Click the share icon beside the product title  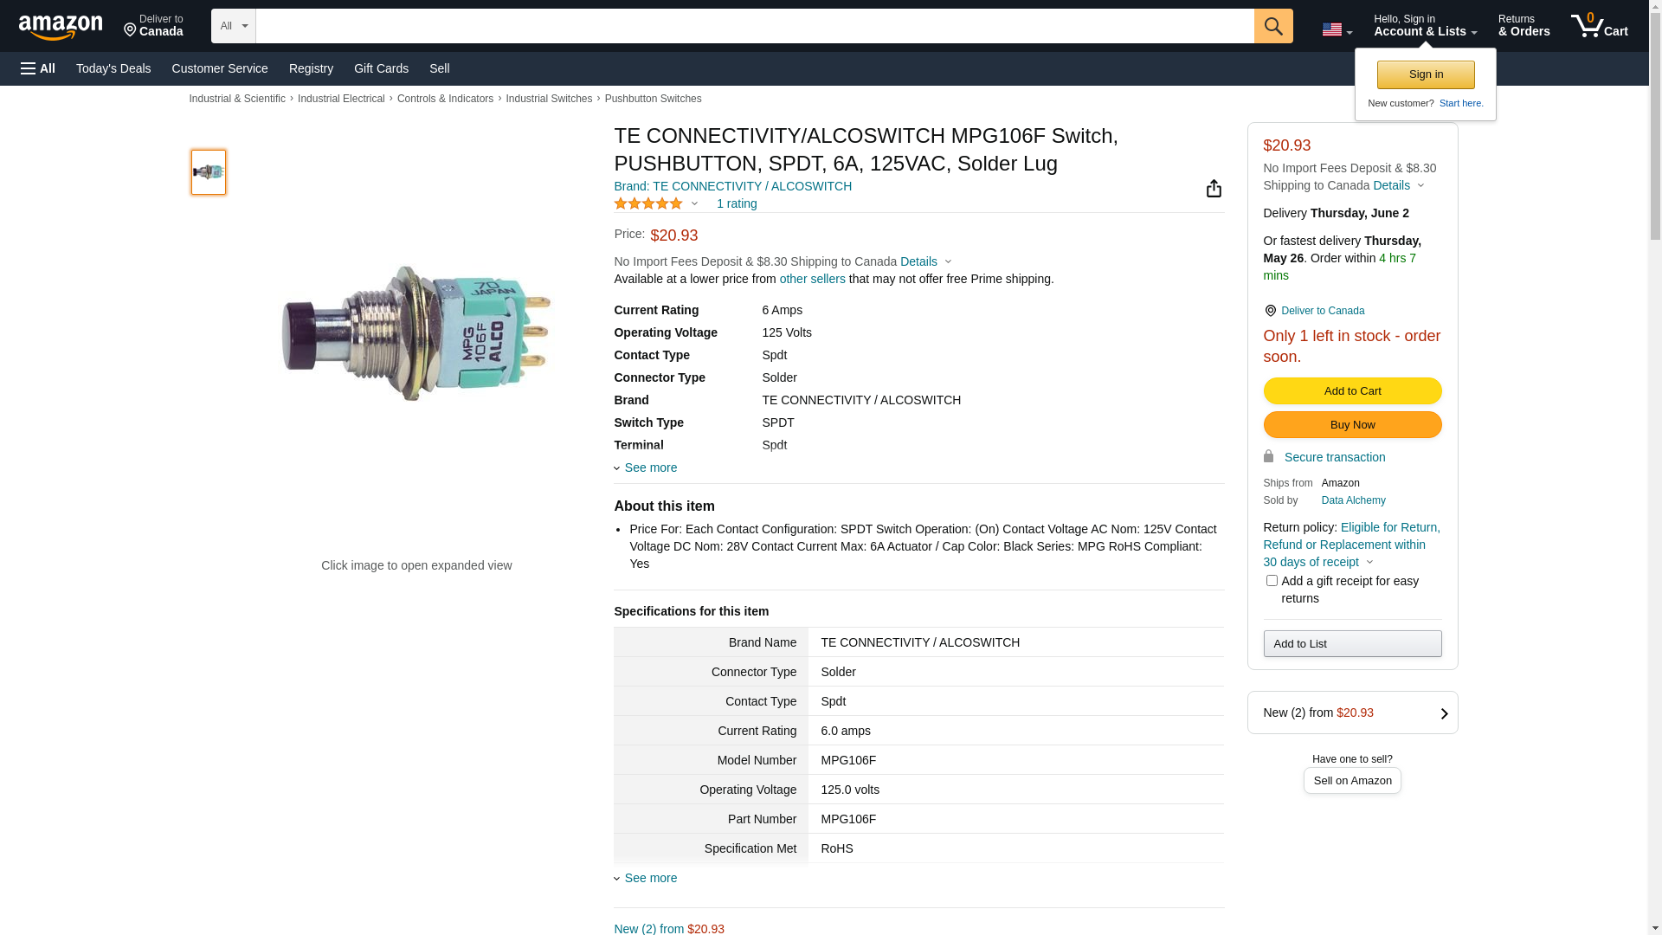(1214, 189)
